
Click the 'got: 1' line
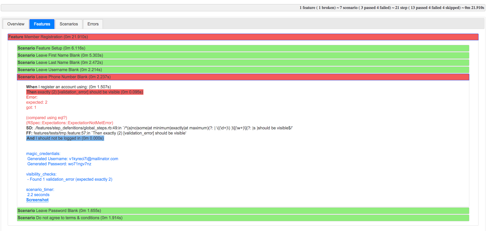pyautogui.click(x=31, y=108)
